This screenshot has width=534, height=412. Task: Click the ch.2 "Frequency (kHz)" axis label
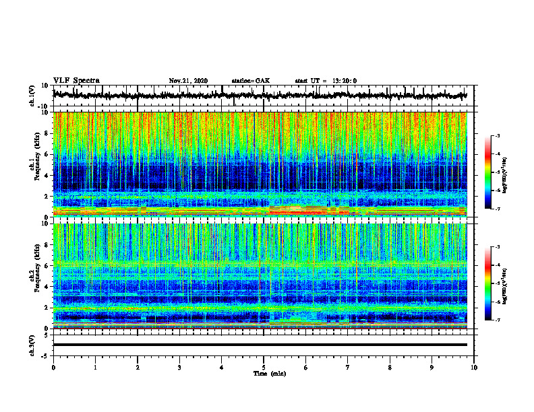[x=38, y=268]
